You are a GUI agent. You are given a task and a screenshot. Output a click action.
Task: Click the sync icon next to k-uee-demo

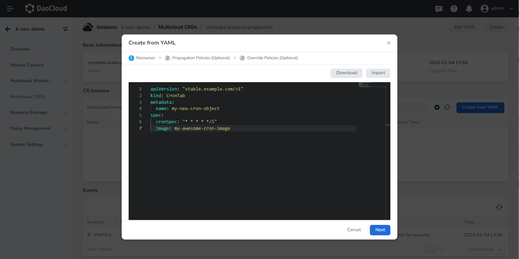(x=65, y=29)
